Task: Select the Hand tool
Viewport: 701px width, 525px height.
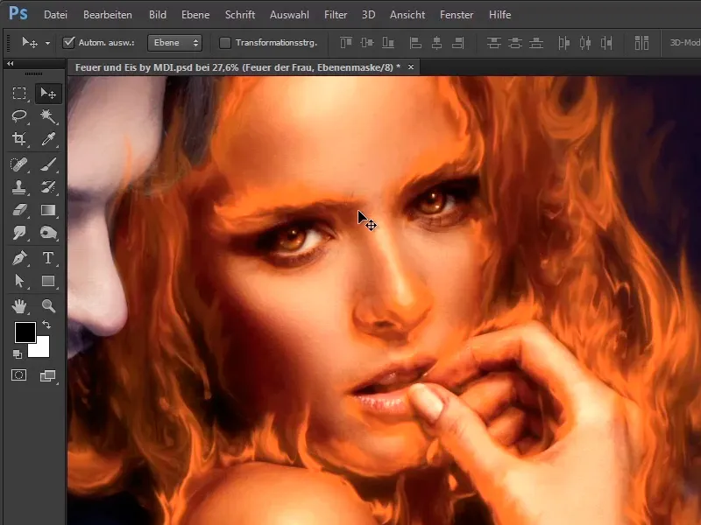Action: point(18,306)
